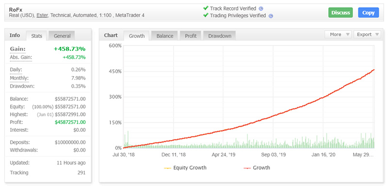Toggle the red Growth legend marker

[247, 168]
